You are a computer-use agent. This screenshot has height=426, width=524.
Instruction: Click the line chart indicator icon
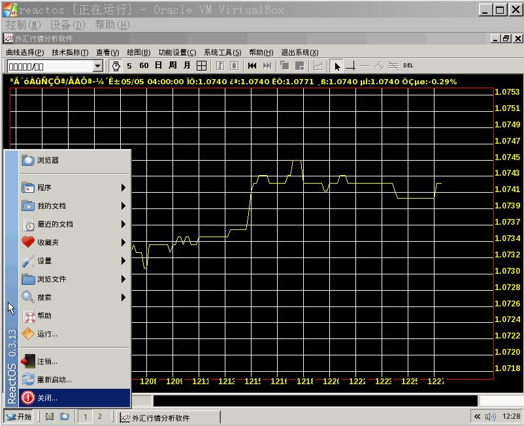[318, 66]
